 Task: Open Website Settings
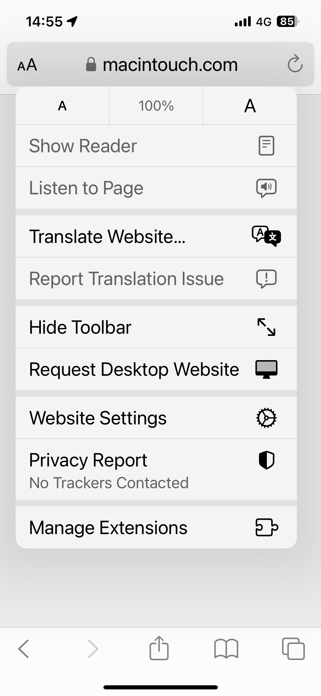click(x=98, y=418)
